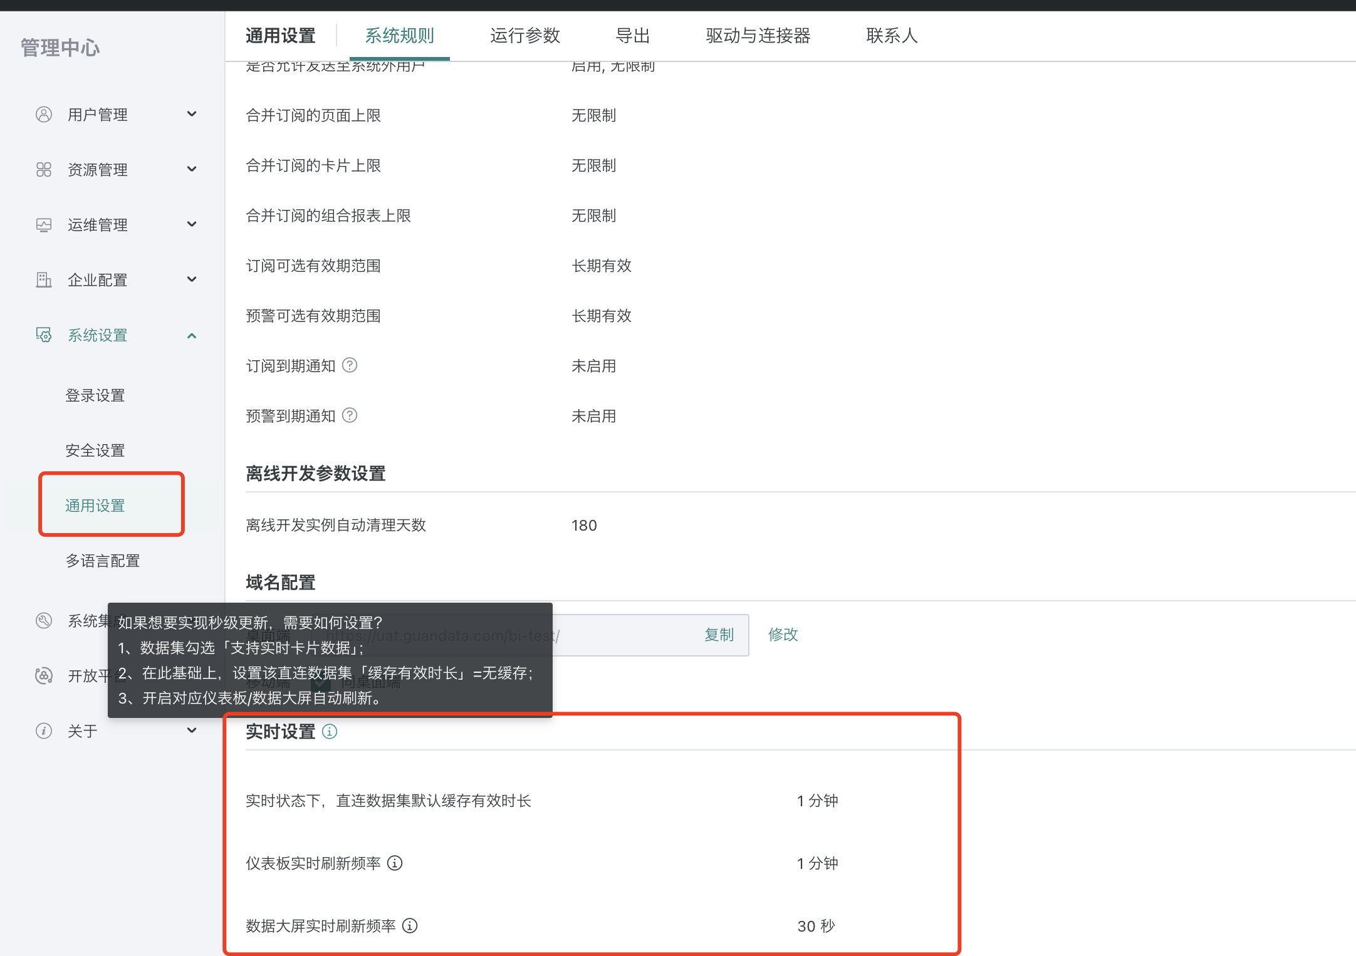收起系统设置菜单

tap(192, 335)
